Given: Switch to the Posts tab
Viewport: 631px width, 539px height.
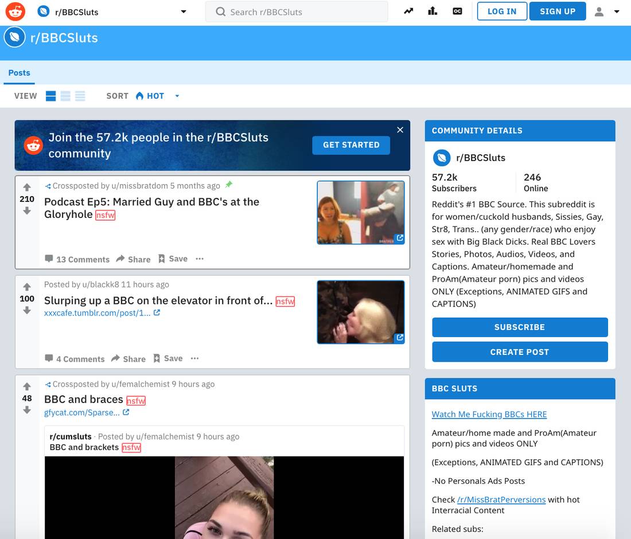Looking at the screenshot, I should tap(20, 73).
